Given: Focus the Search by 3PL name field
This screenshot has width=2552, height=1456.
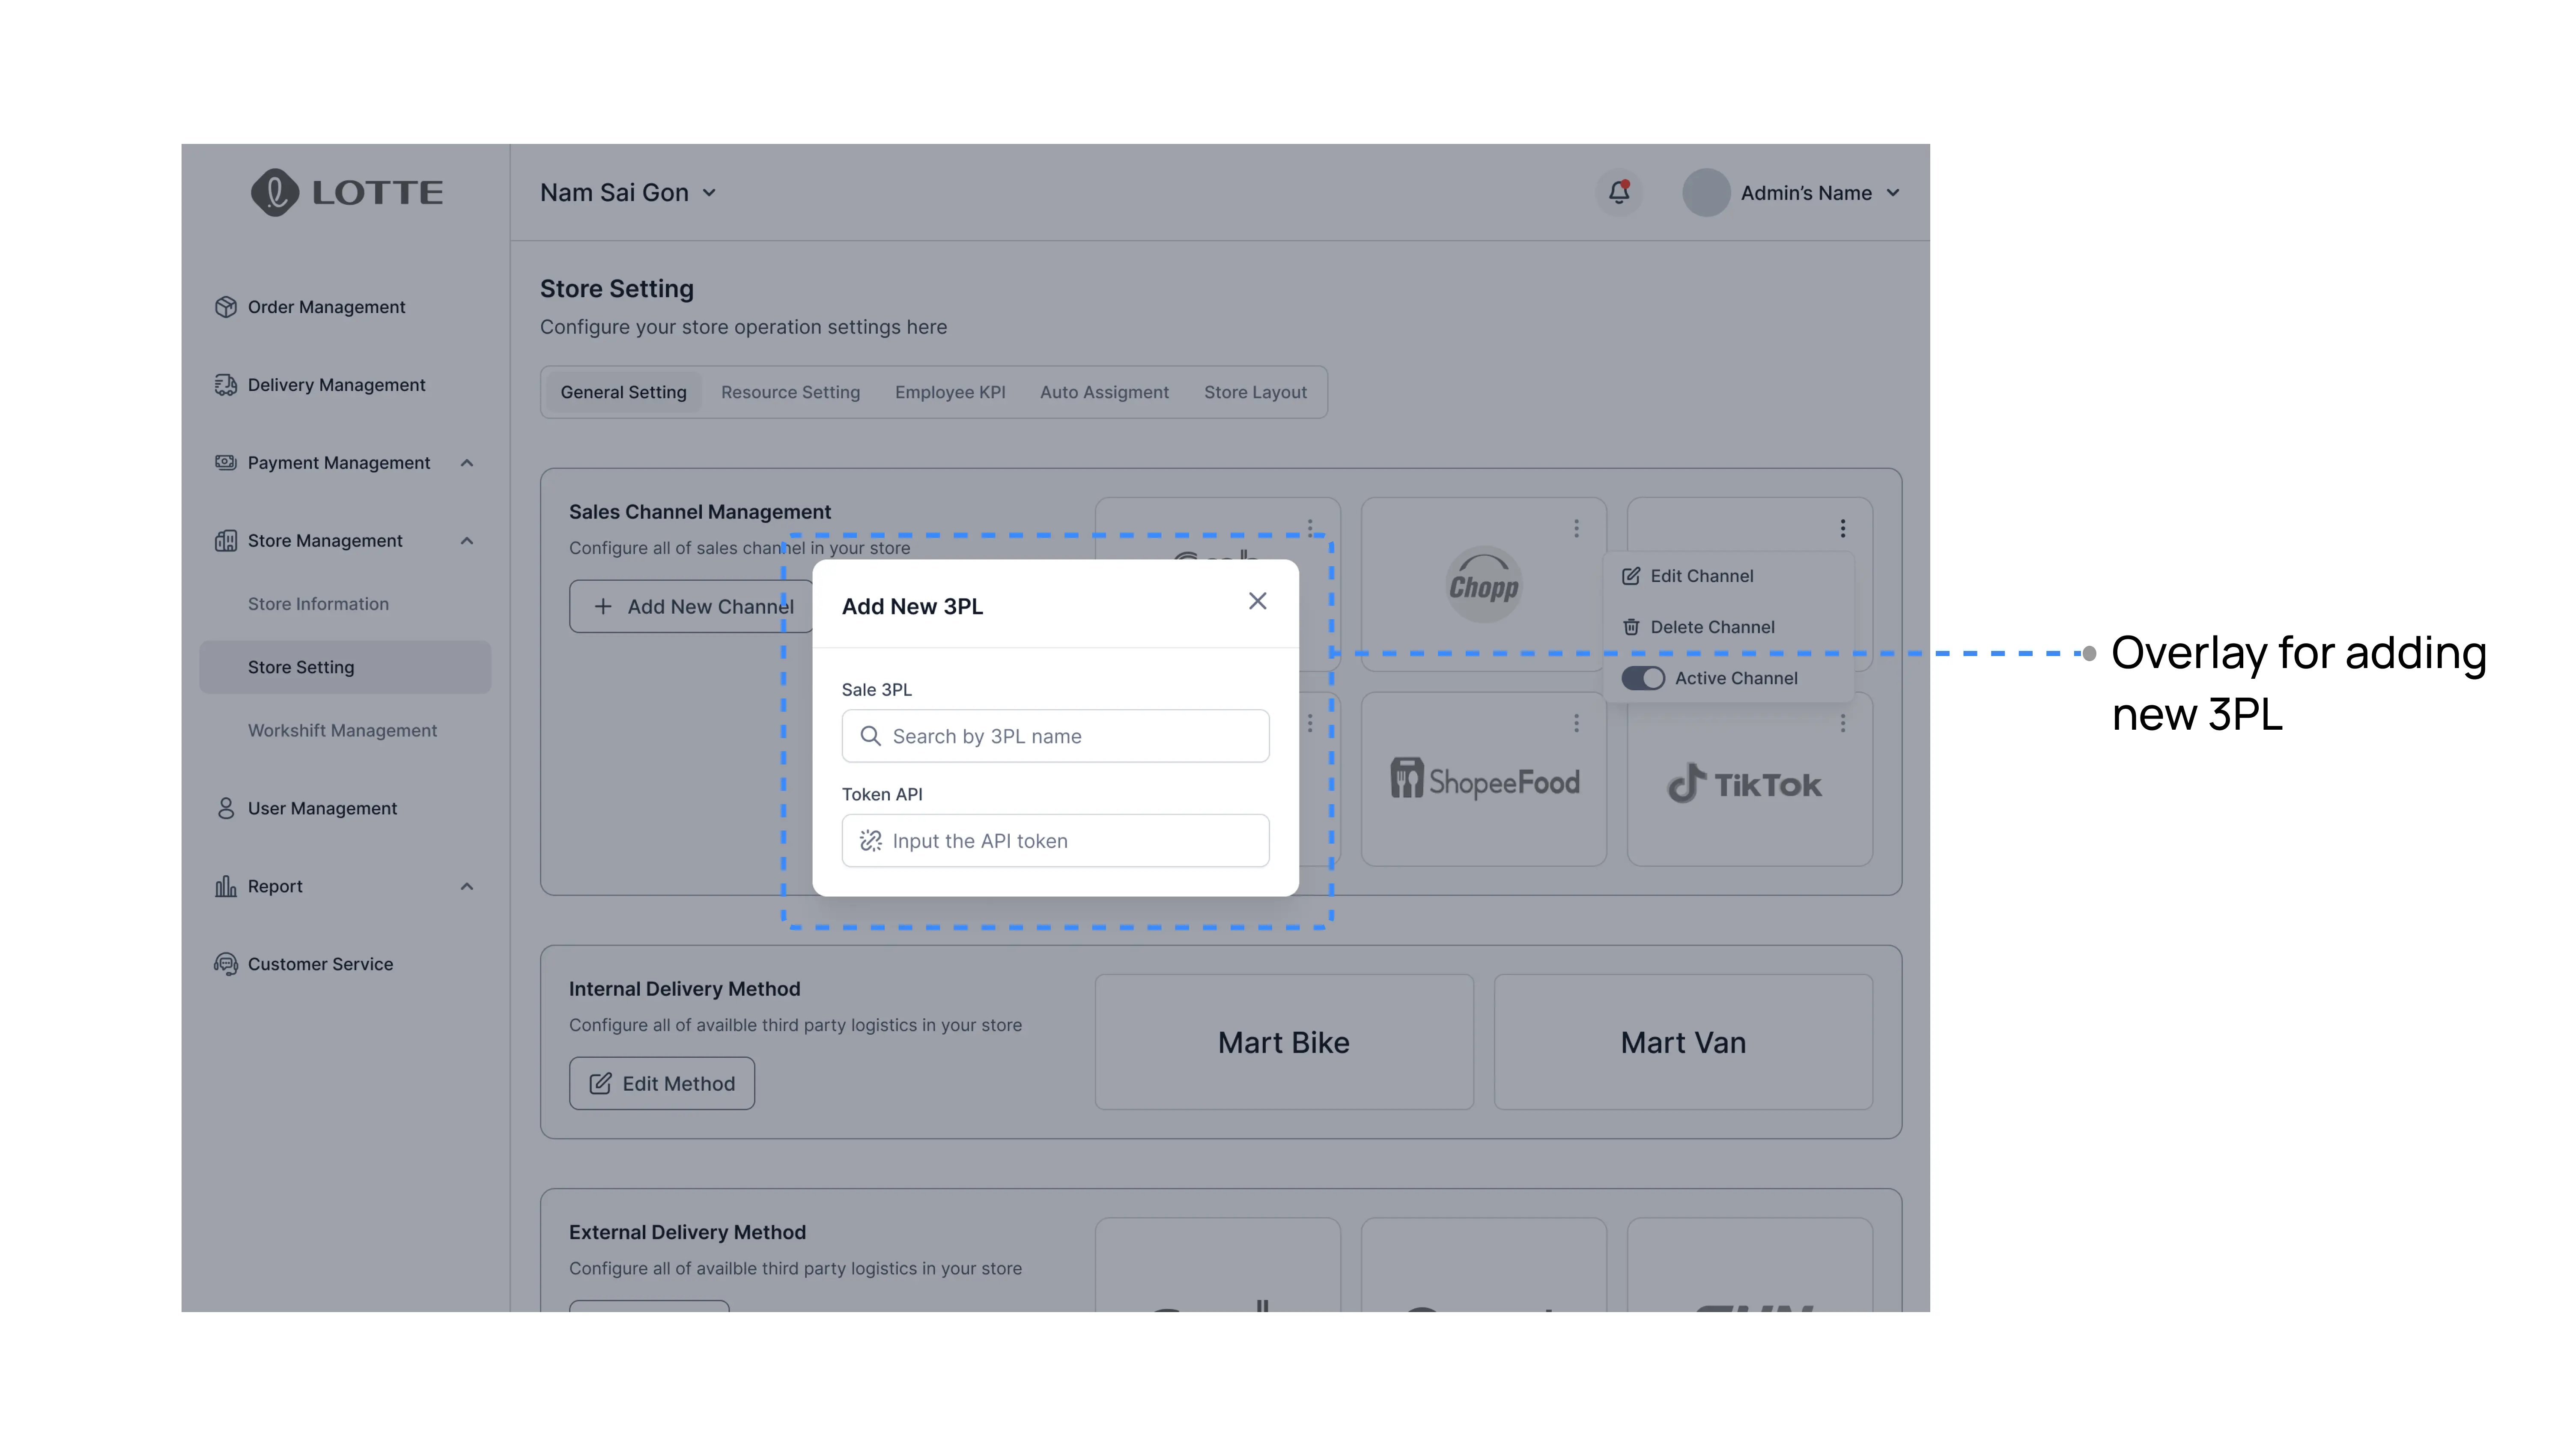Looking at the screenshot, I should pyautogui.click(x=1055, y=736).
